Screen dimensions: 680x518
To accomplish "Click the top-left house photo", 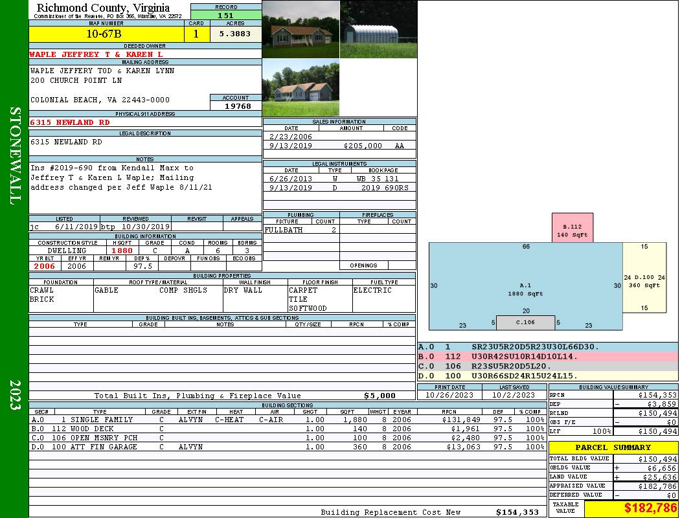I will [300, 29].
